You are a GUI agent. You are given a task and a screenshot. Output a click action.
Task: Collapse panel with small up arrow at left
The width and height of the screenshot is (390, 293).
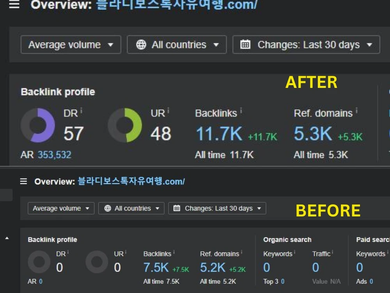pyautogui.click(x=7, y=238)
